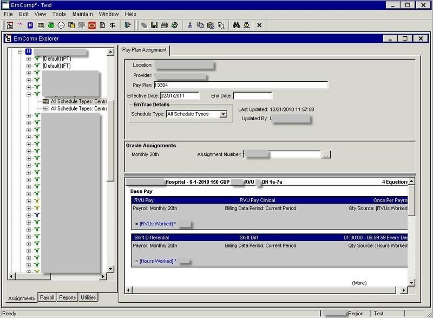Click the explorer tree toolbar icon
The height and width of the screenshot is (318, 433).
pyautogui.click(x=10, y=25)
